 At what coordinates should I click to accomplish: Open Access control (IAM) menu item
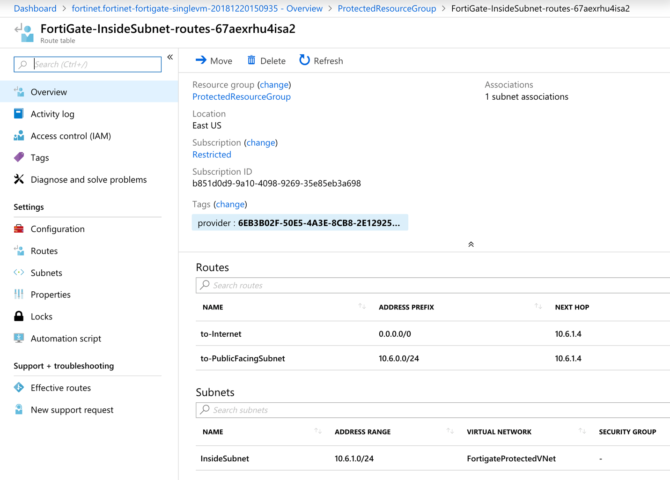(71, 136)
